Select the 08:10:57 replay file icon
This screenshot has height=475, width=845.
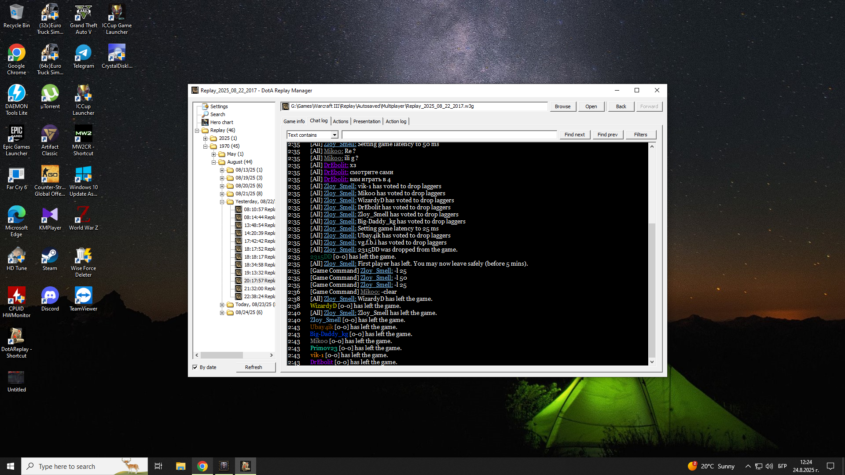(239, 209)
